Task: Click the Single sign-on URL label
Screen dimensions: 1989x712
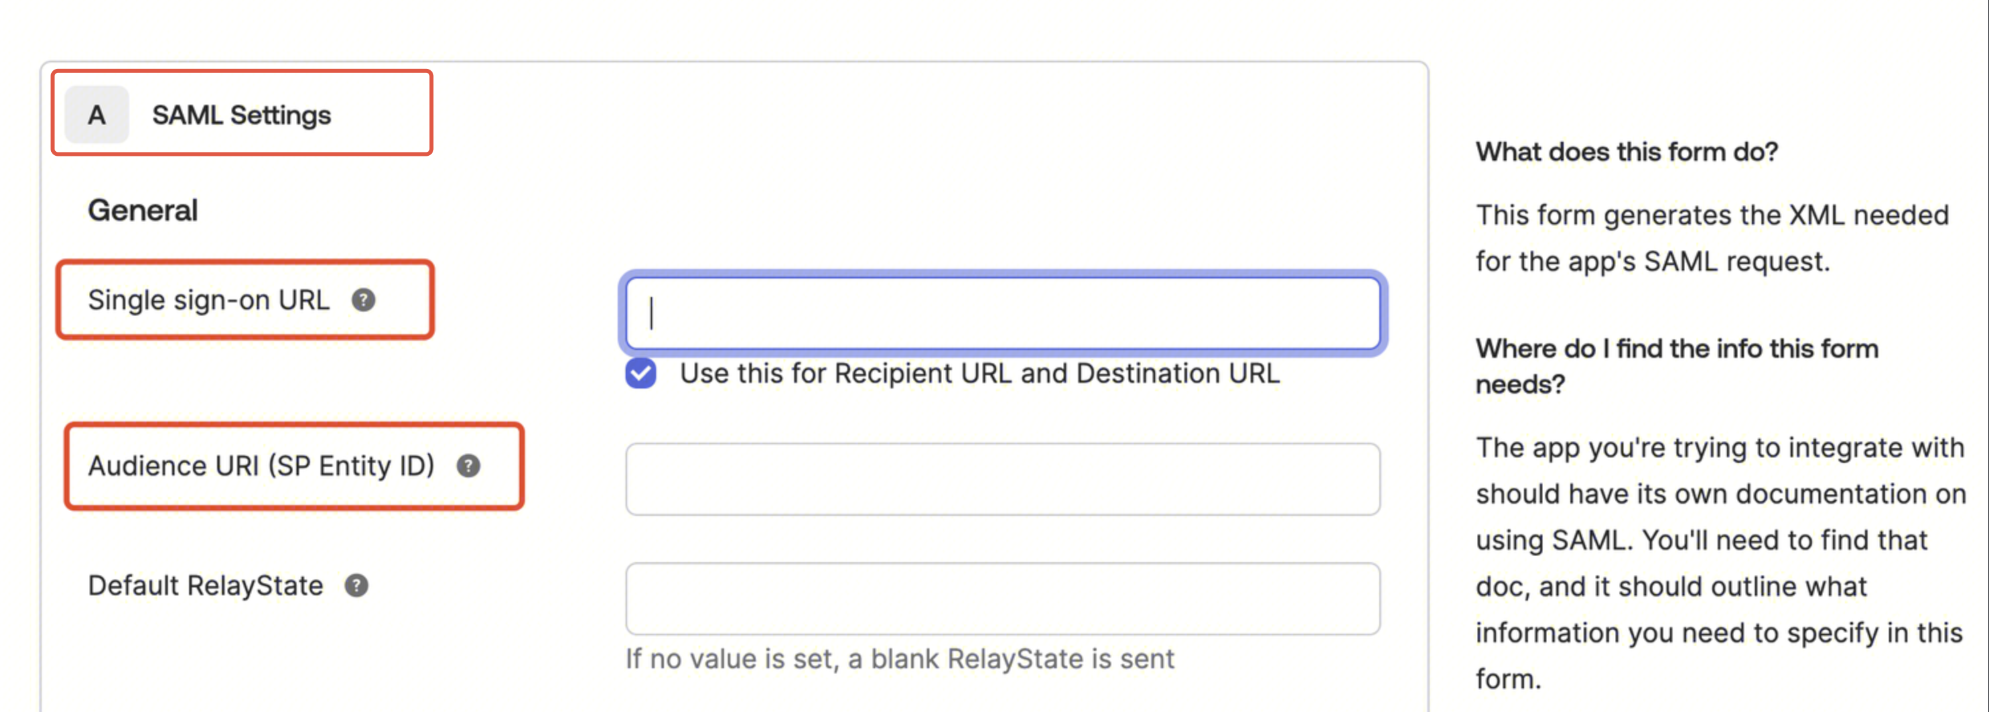Action: click(208, 299)
